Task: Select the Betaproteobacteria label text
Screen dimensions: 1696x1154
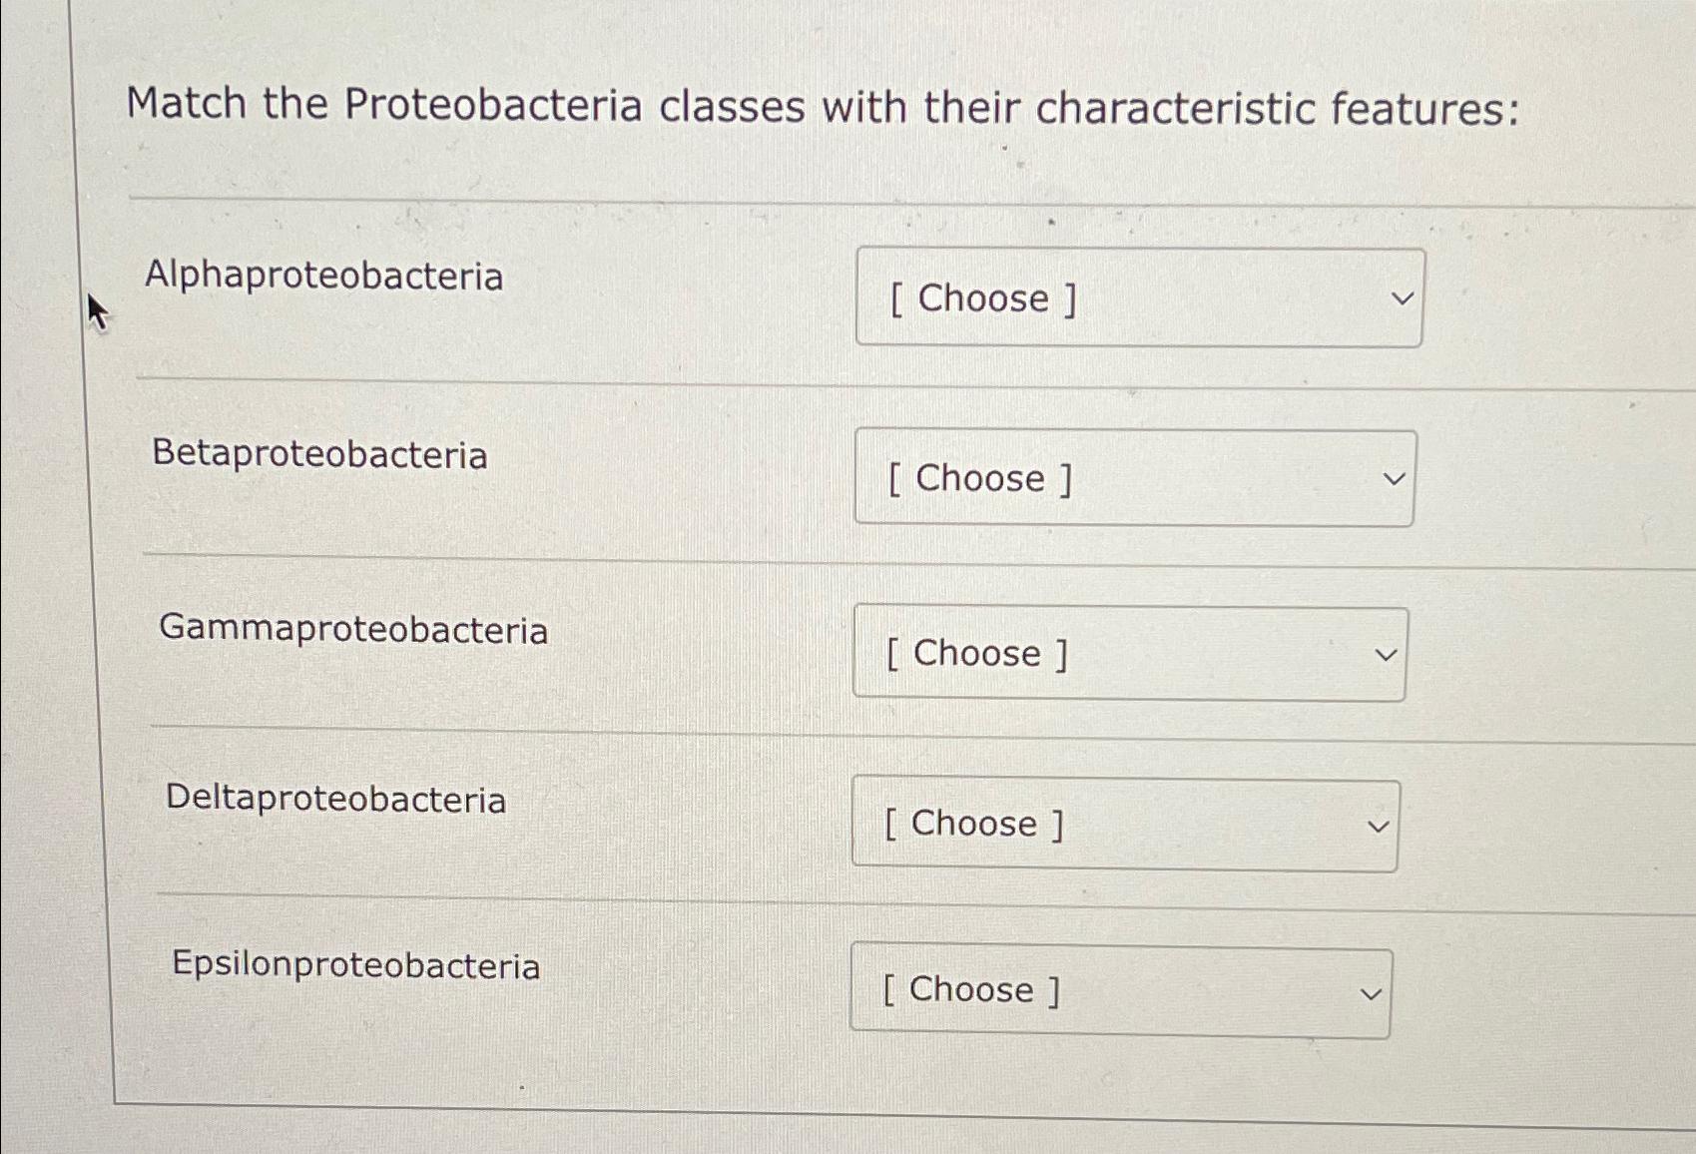Action: tap(320, 457)
